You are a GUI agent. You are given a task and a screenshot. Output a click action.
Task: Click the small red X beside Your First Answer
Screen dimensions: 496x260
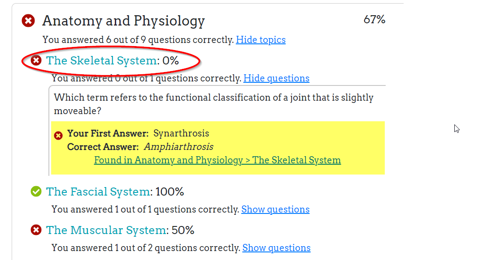(58, 136)
